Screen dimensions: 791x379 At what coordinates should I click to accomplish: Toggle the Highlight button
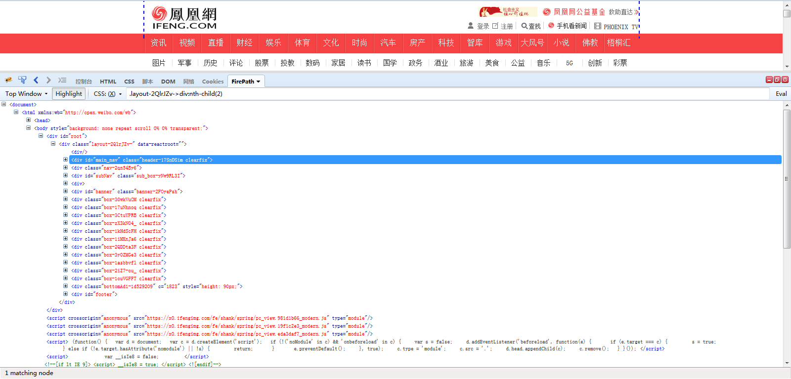click(x=69, y=94)
